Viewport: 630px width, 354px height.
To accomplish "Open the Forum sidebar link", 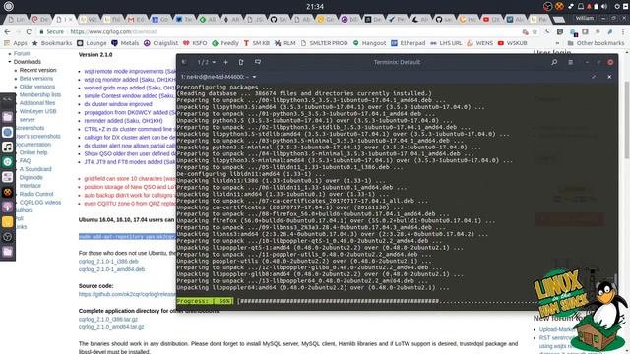I will 22,53.
